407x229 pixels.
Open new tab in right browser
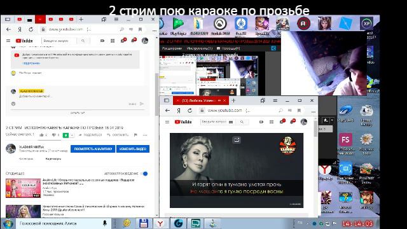233,101
